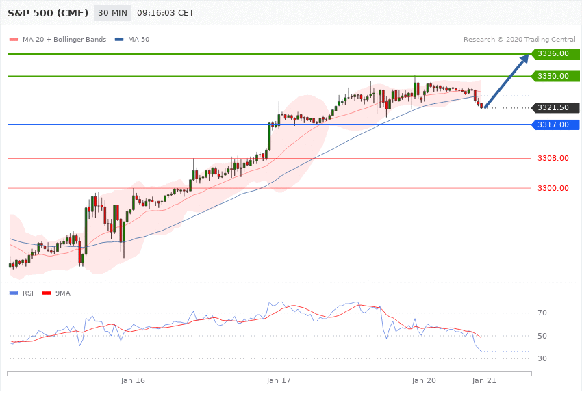The image size is (582, 394).
Task: Click the MA 50 legend label
Action: pos(138,39)
